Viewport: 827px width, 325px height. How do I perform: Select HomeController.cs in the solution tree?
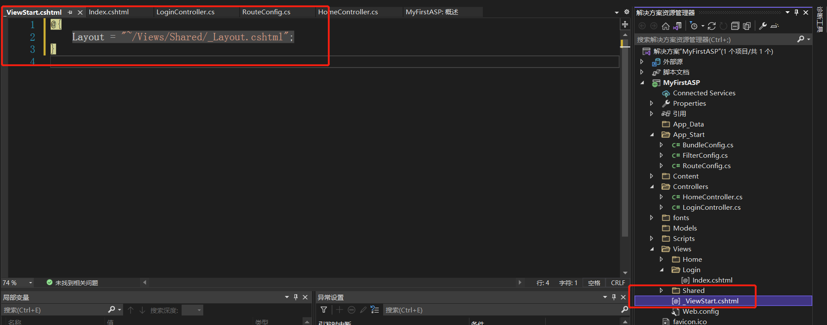point(712,197)
